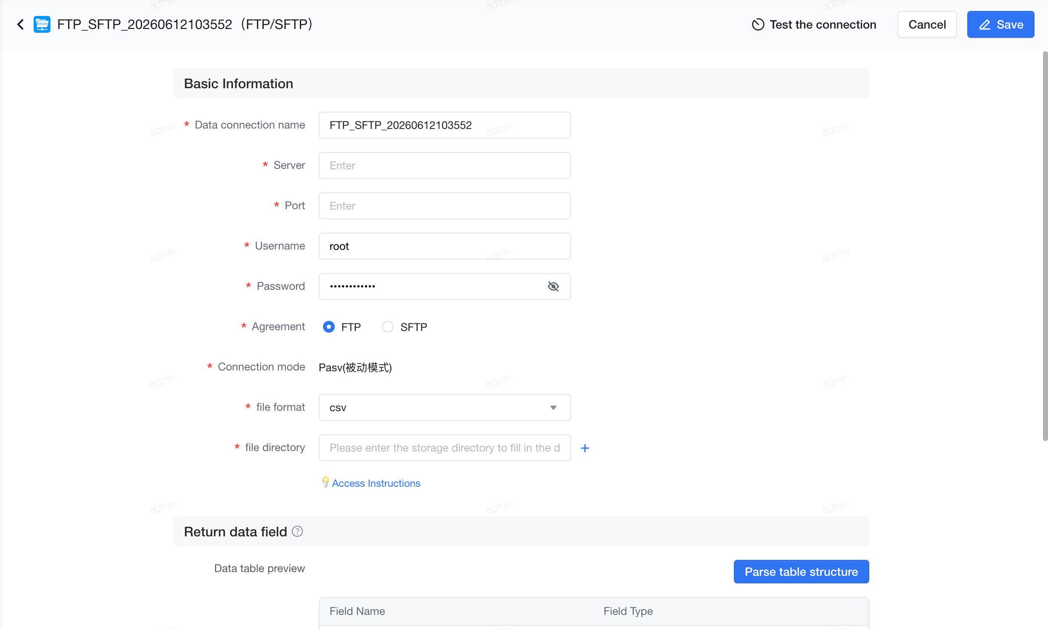The height and width of the screenshot is (630, 1048).
Task: Open the file format csv dropdown
Action: coord(445,407)
